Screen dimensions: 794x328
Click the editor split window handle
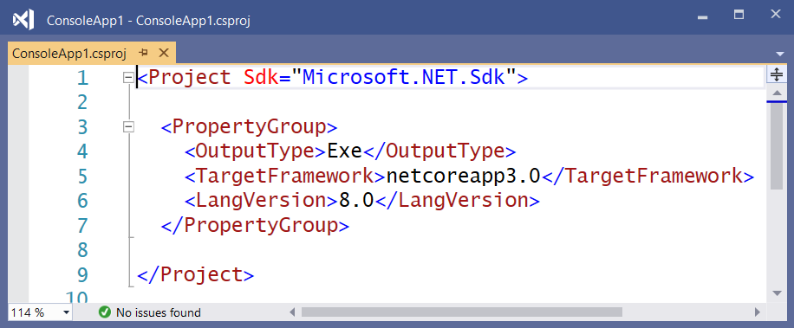click(777, 74)
